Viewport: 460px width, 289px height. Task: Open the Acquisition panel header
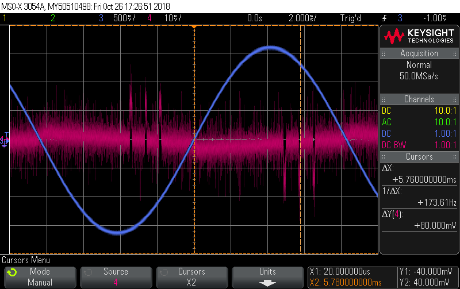point(419,53)
